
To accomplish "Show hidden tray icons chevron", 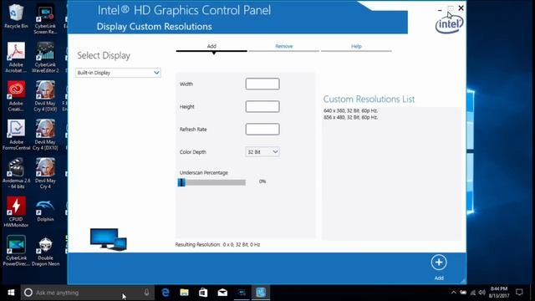I will point(453,293).
